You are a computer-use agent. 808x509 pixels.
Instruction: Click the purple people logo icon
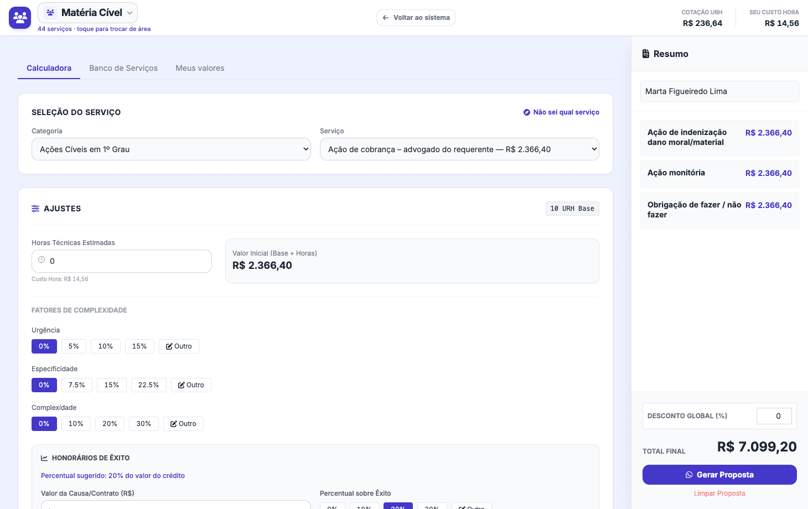click(x=20, y=18)
